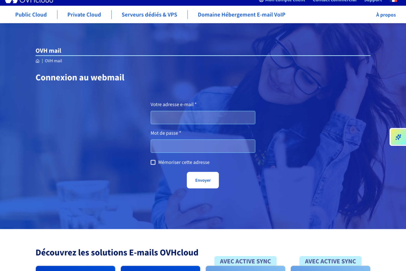Click the Envoyer button

point(203,180)
